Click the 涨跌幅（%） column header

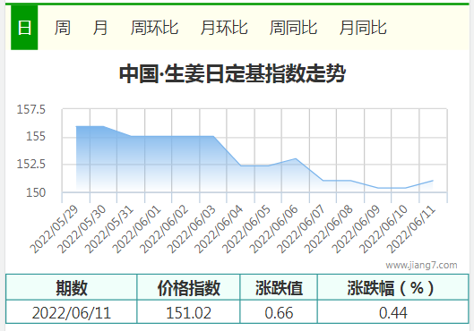click(x=393, y=287)
